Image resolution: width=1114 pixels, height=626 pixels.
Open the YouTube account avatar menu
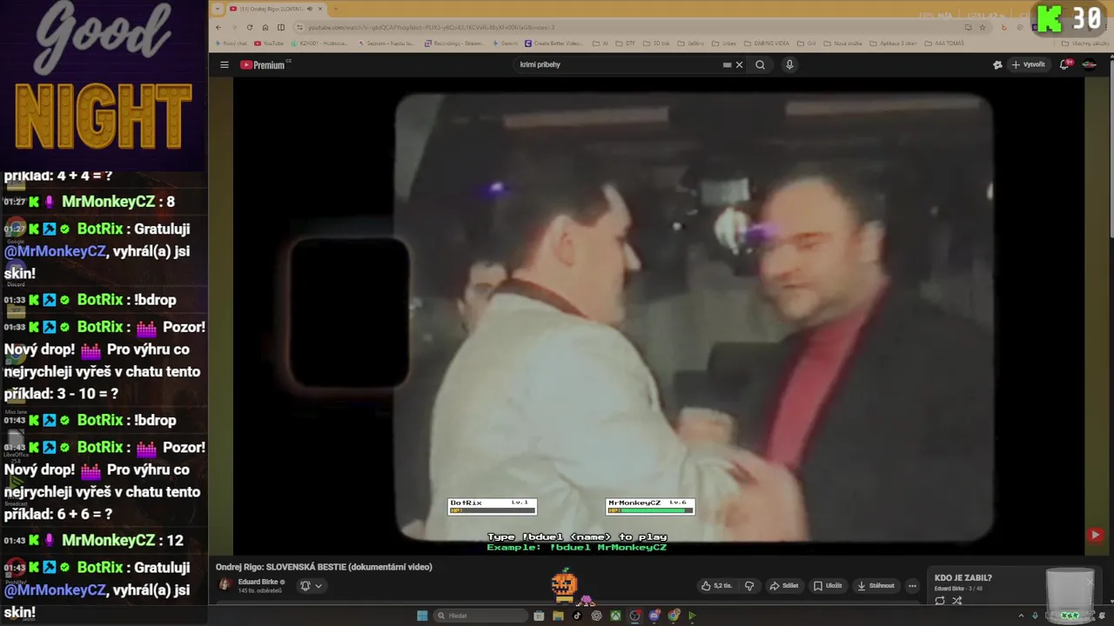(1089, 64)
